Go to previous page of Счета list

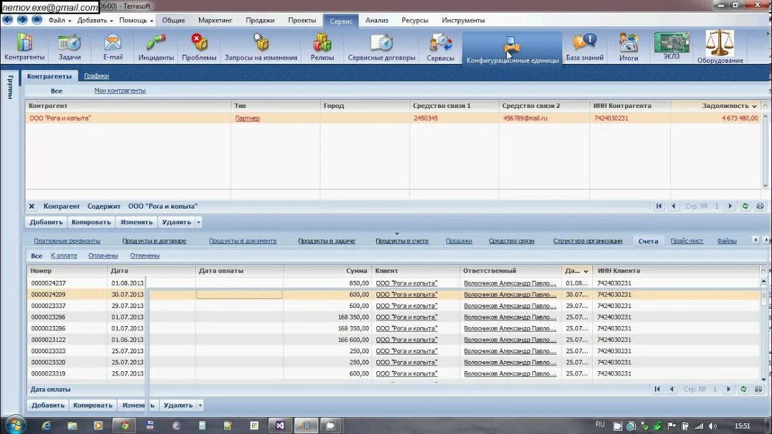pos(672,389)
